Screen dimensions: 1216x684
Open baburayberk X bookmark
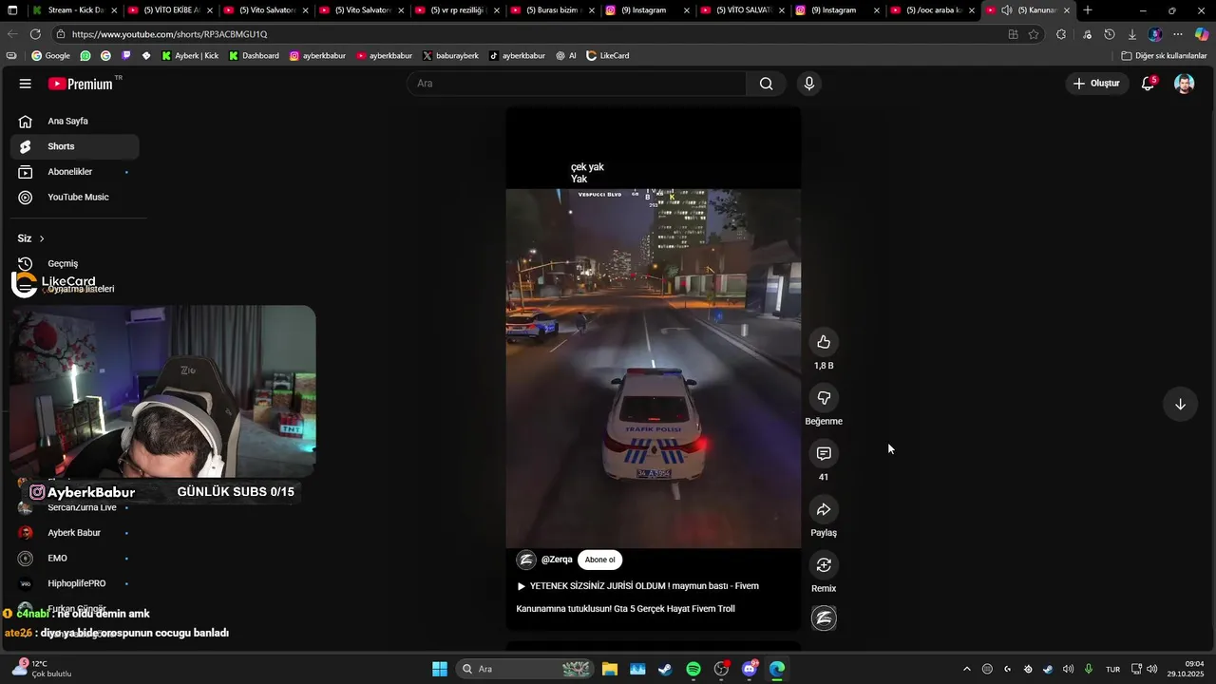451,56
